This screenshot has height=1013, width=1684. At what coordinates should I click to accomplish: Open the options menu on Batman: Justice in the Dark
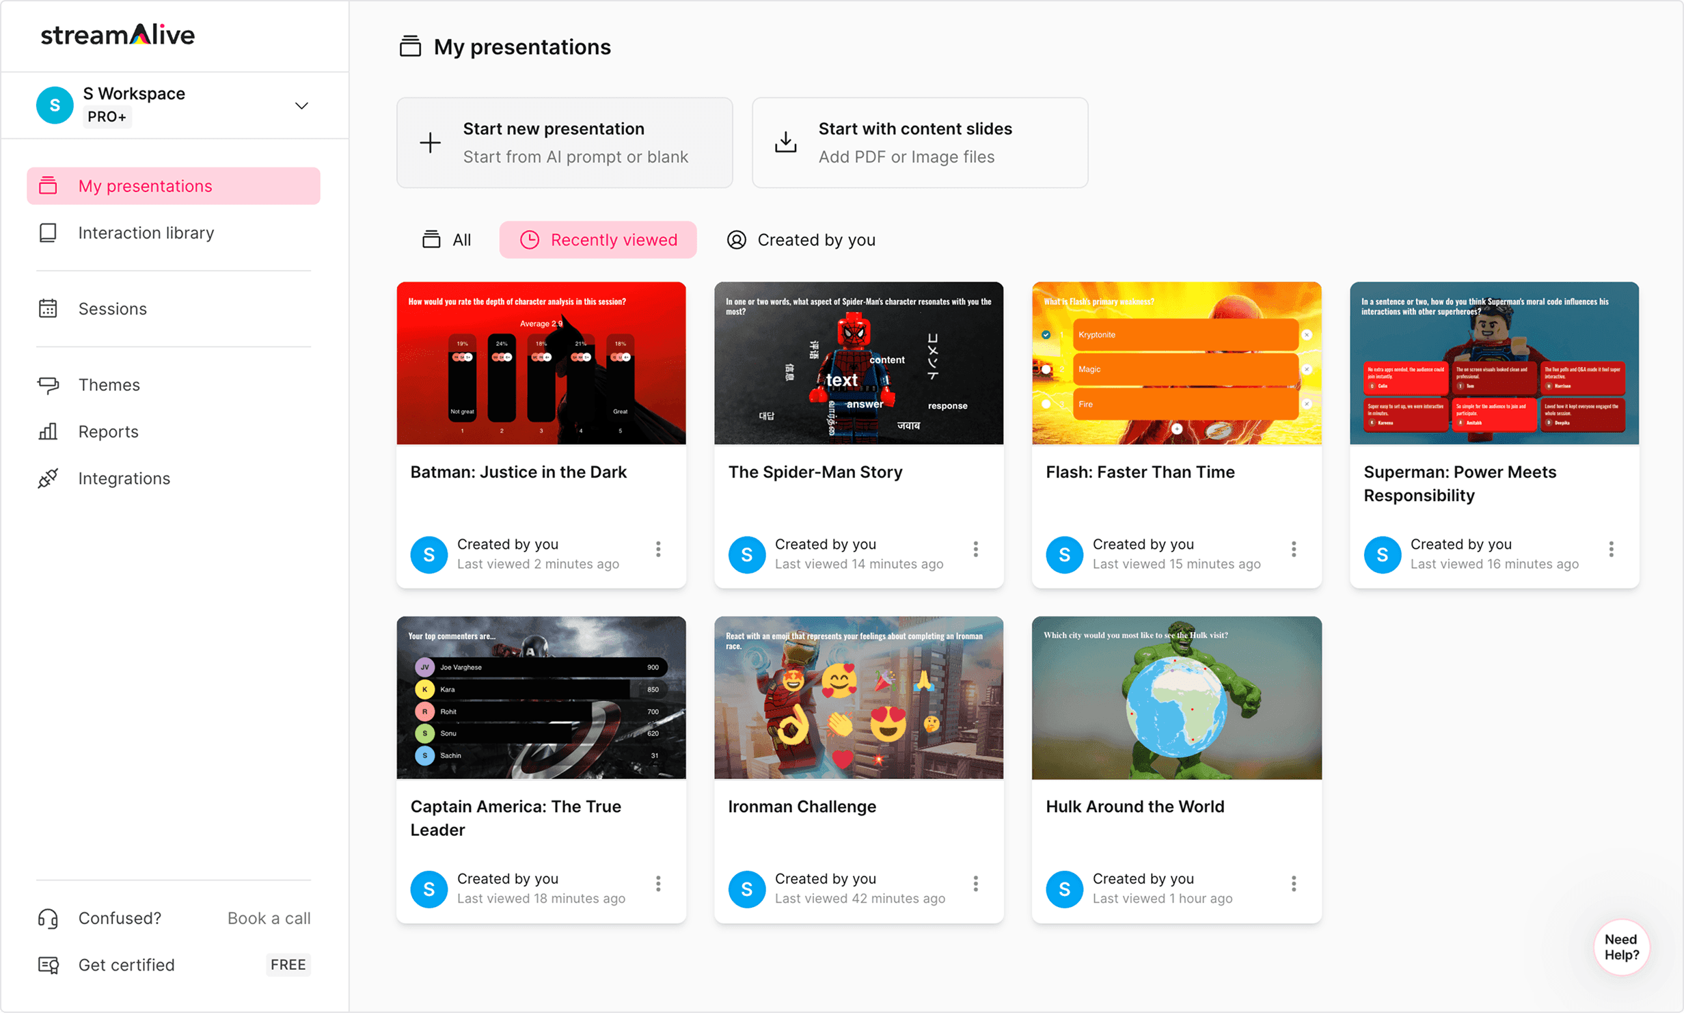point(657,549)
